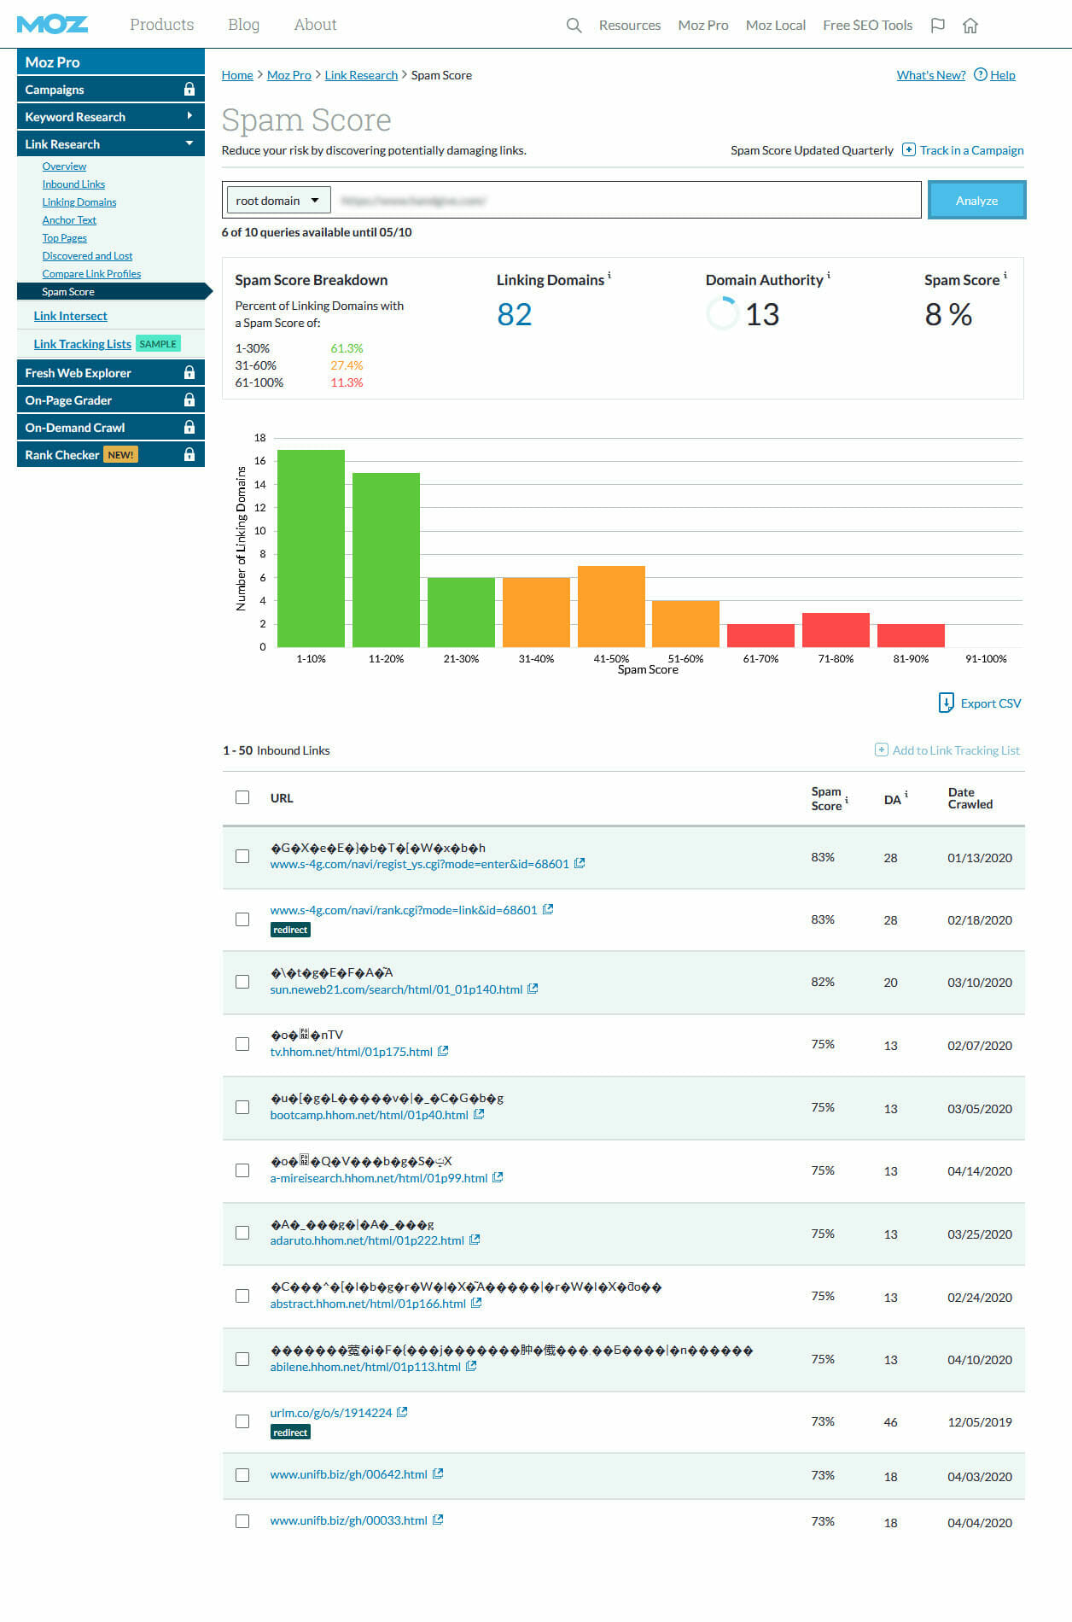Click the Analyze button

click(x=976, y=201)
